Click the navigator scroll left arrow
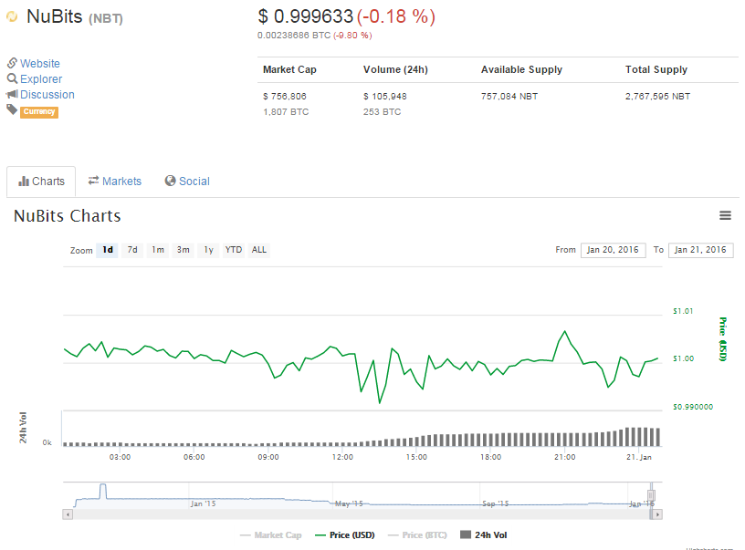This screenshot has height=550, width=745. click(68, 514)
